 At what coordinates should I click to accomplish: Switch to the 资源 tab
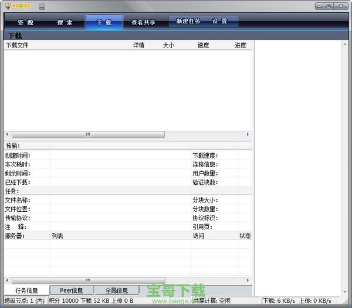[x=25, y=22]
